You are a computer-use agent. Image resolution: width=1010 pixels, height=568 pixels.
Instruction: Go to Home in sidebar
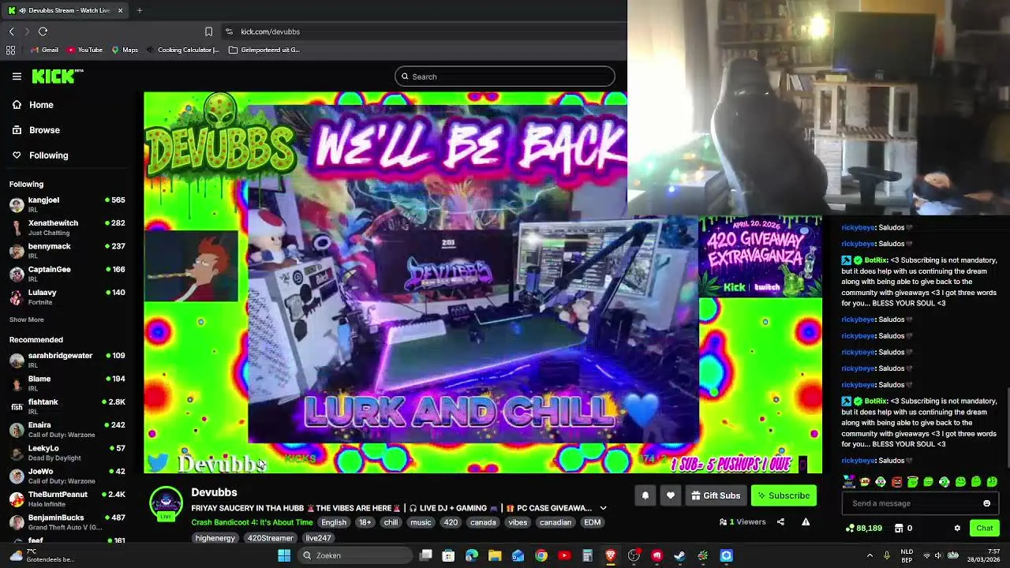pyautogui.click(x=41, y=105)
